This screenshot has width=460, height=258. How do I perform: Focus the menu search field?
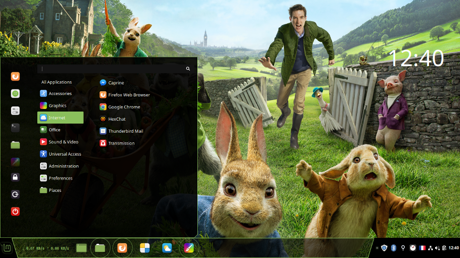pos(115,68)
